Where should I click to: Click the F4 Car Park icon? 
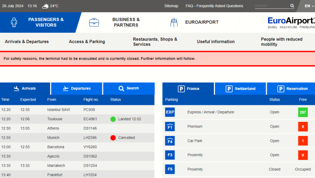[170, 141]
